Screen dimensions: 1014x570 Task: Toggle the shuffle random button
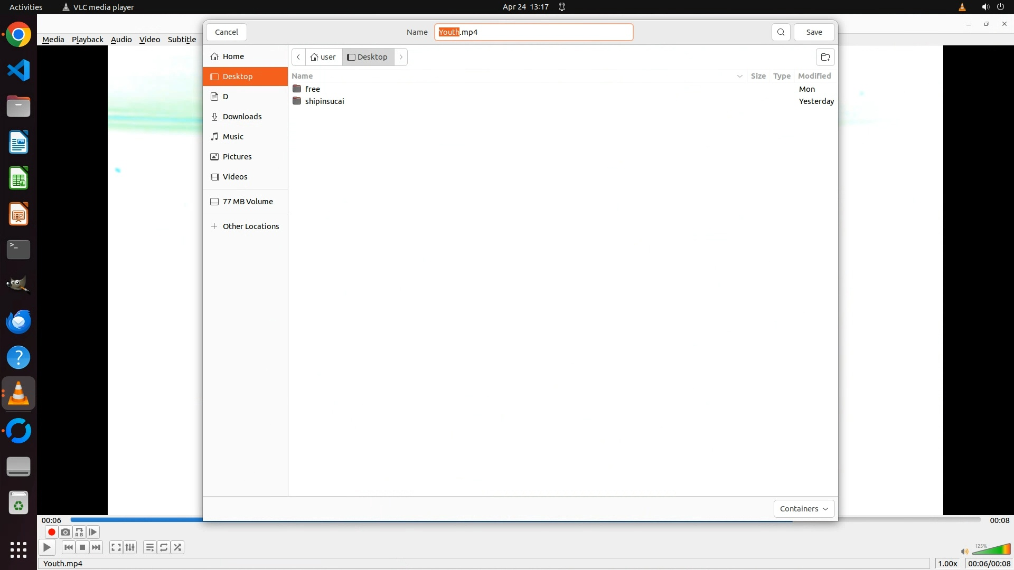point(178,547)
